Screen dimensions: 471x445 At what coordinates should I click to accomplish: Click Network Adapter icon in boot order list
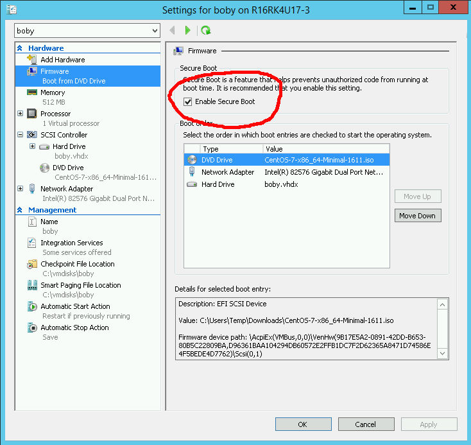pos(192,171)
